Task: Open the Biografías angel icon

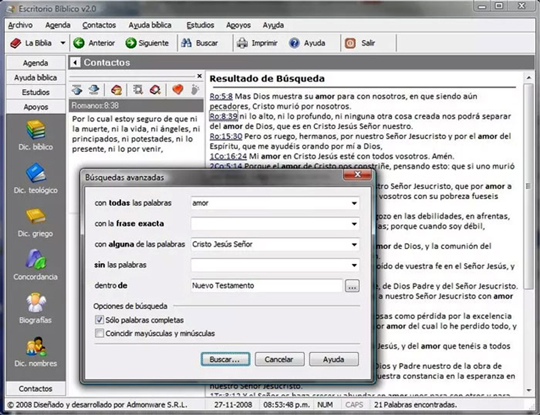Action: coord(35,303)
